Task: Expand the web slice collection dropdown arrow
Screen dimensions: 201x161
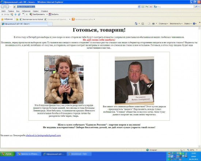Action: (x=70, y=19)
